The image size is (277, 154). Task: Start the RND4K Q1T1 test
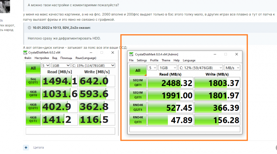138,120
